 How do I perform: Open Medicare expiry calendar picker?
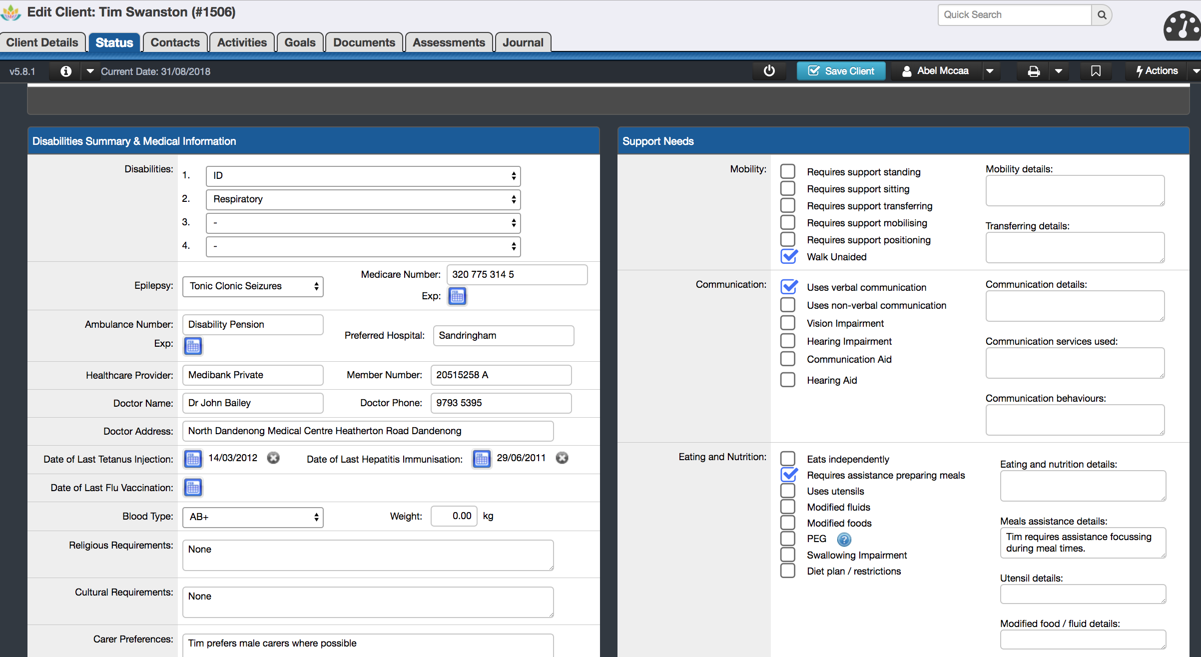[457, 296]
